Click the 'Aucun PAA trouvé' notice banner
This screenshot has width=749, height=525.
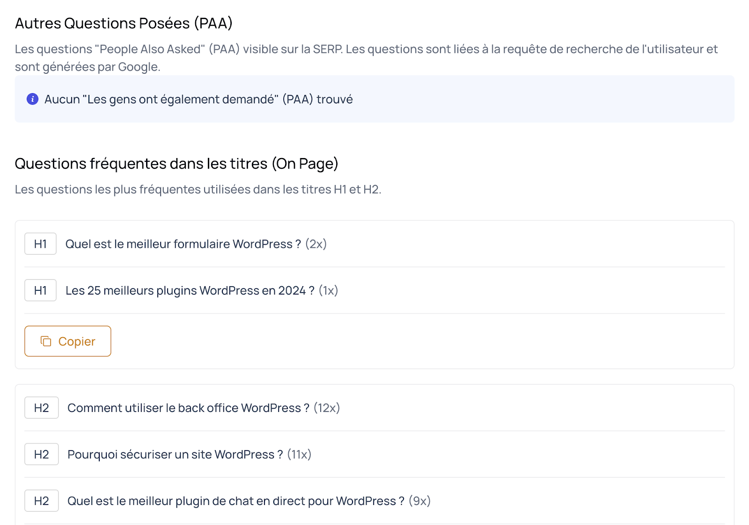coord(374,99)
